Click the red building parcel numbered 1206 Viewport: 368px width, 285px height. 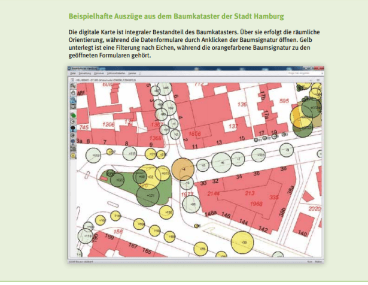(x=109, y=124)
